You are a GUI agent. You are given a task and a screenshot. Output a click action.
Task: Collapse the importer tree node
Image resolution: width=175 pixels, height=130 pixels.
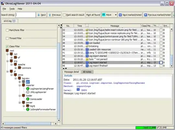(20, 85)
